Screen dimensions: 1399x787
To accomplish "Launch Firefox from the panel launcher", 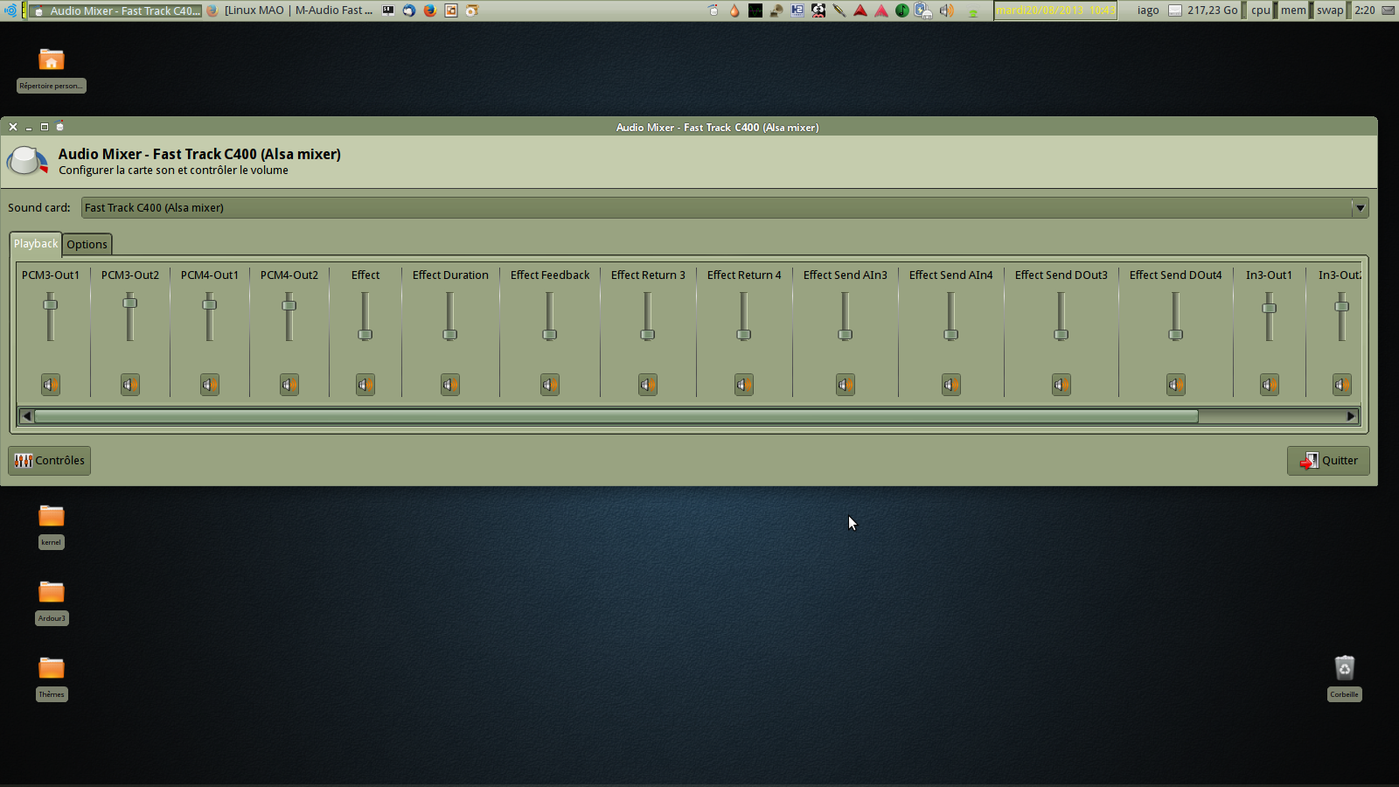I will pyautogui.click(x=430, y=10).
